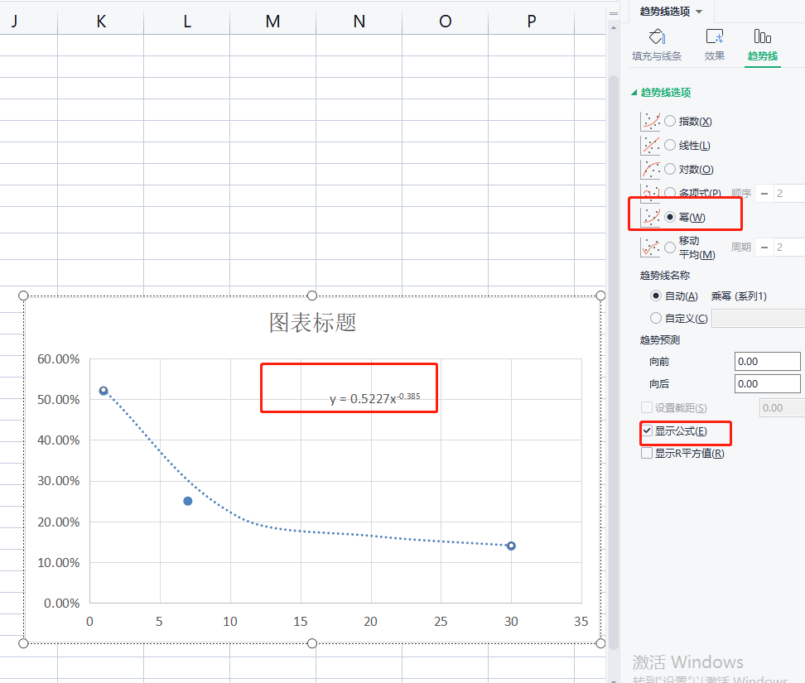Image resolution: width=805 pixels, height=683 pixels.
Task: Enable the 显示R平方值(R) checkbox
Action: coord(647,453)
